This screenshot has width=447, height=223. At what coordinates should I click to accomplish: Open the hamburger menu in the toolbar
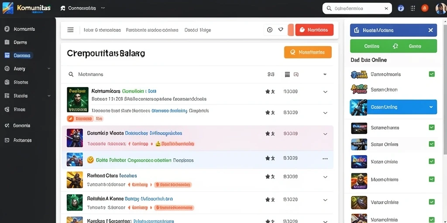click(70, 30)
